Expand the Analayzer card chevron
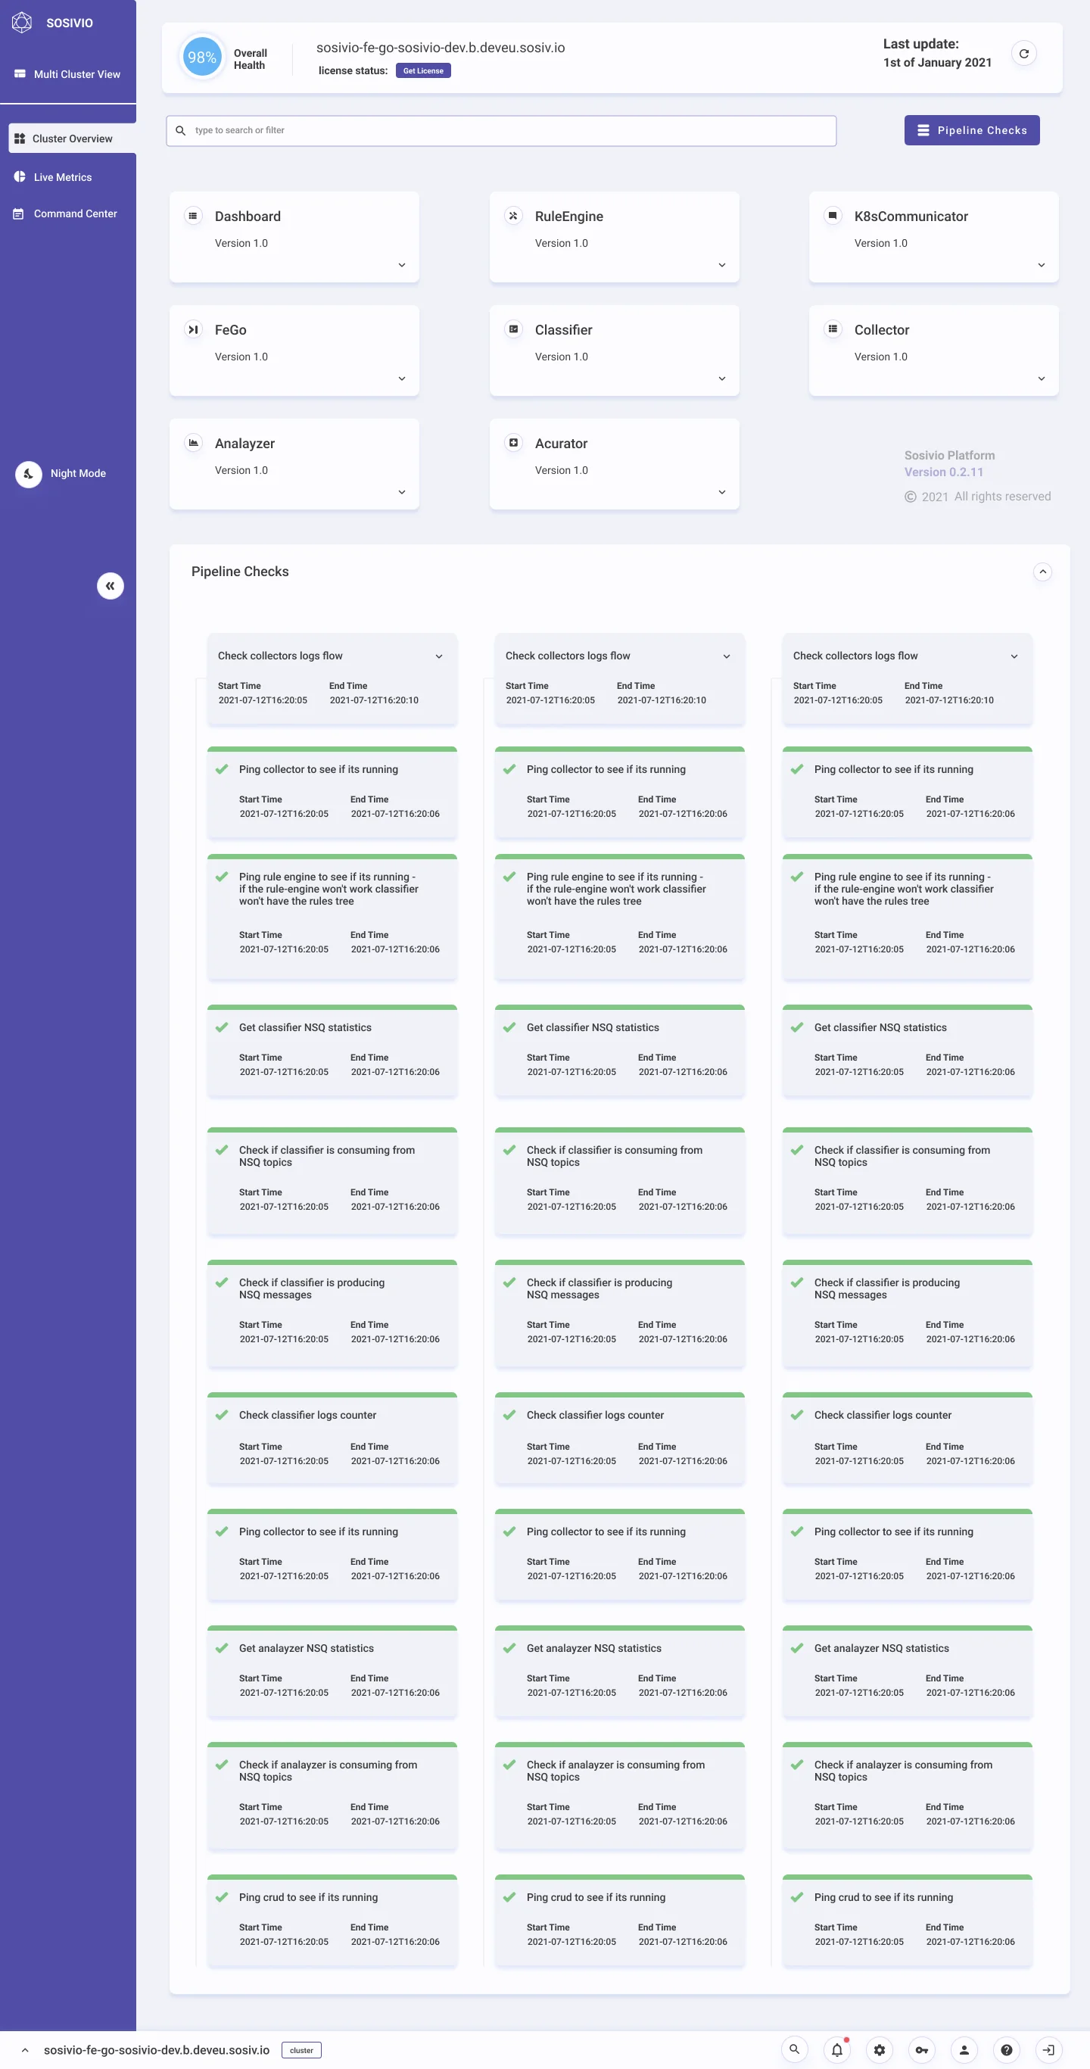The height and width of the screenshot is (2069, 1090). (x=402, y=491)
